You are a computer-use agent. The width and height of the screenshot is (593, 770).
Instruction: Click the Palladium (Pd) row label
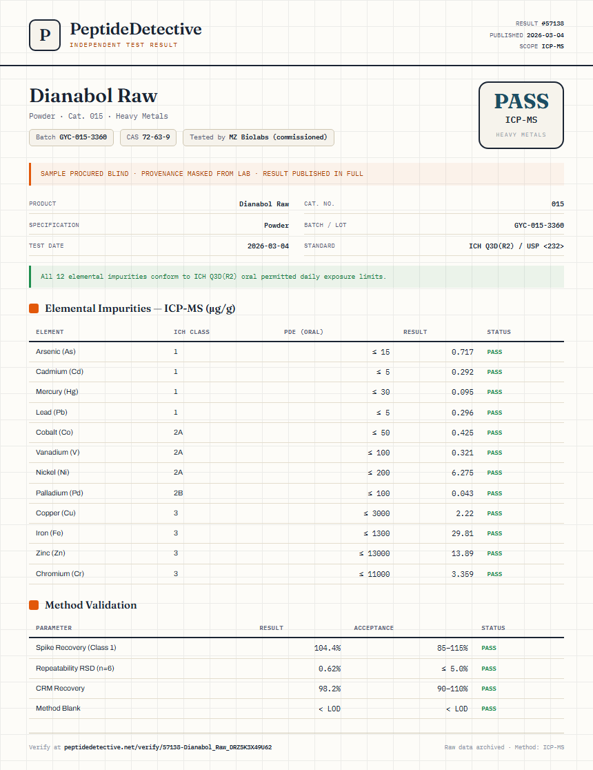pyautogui.click(x=59, y=493)
